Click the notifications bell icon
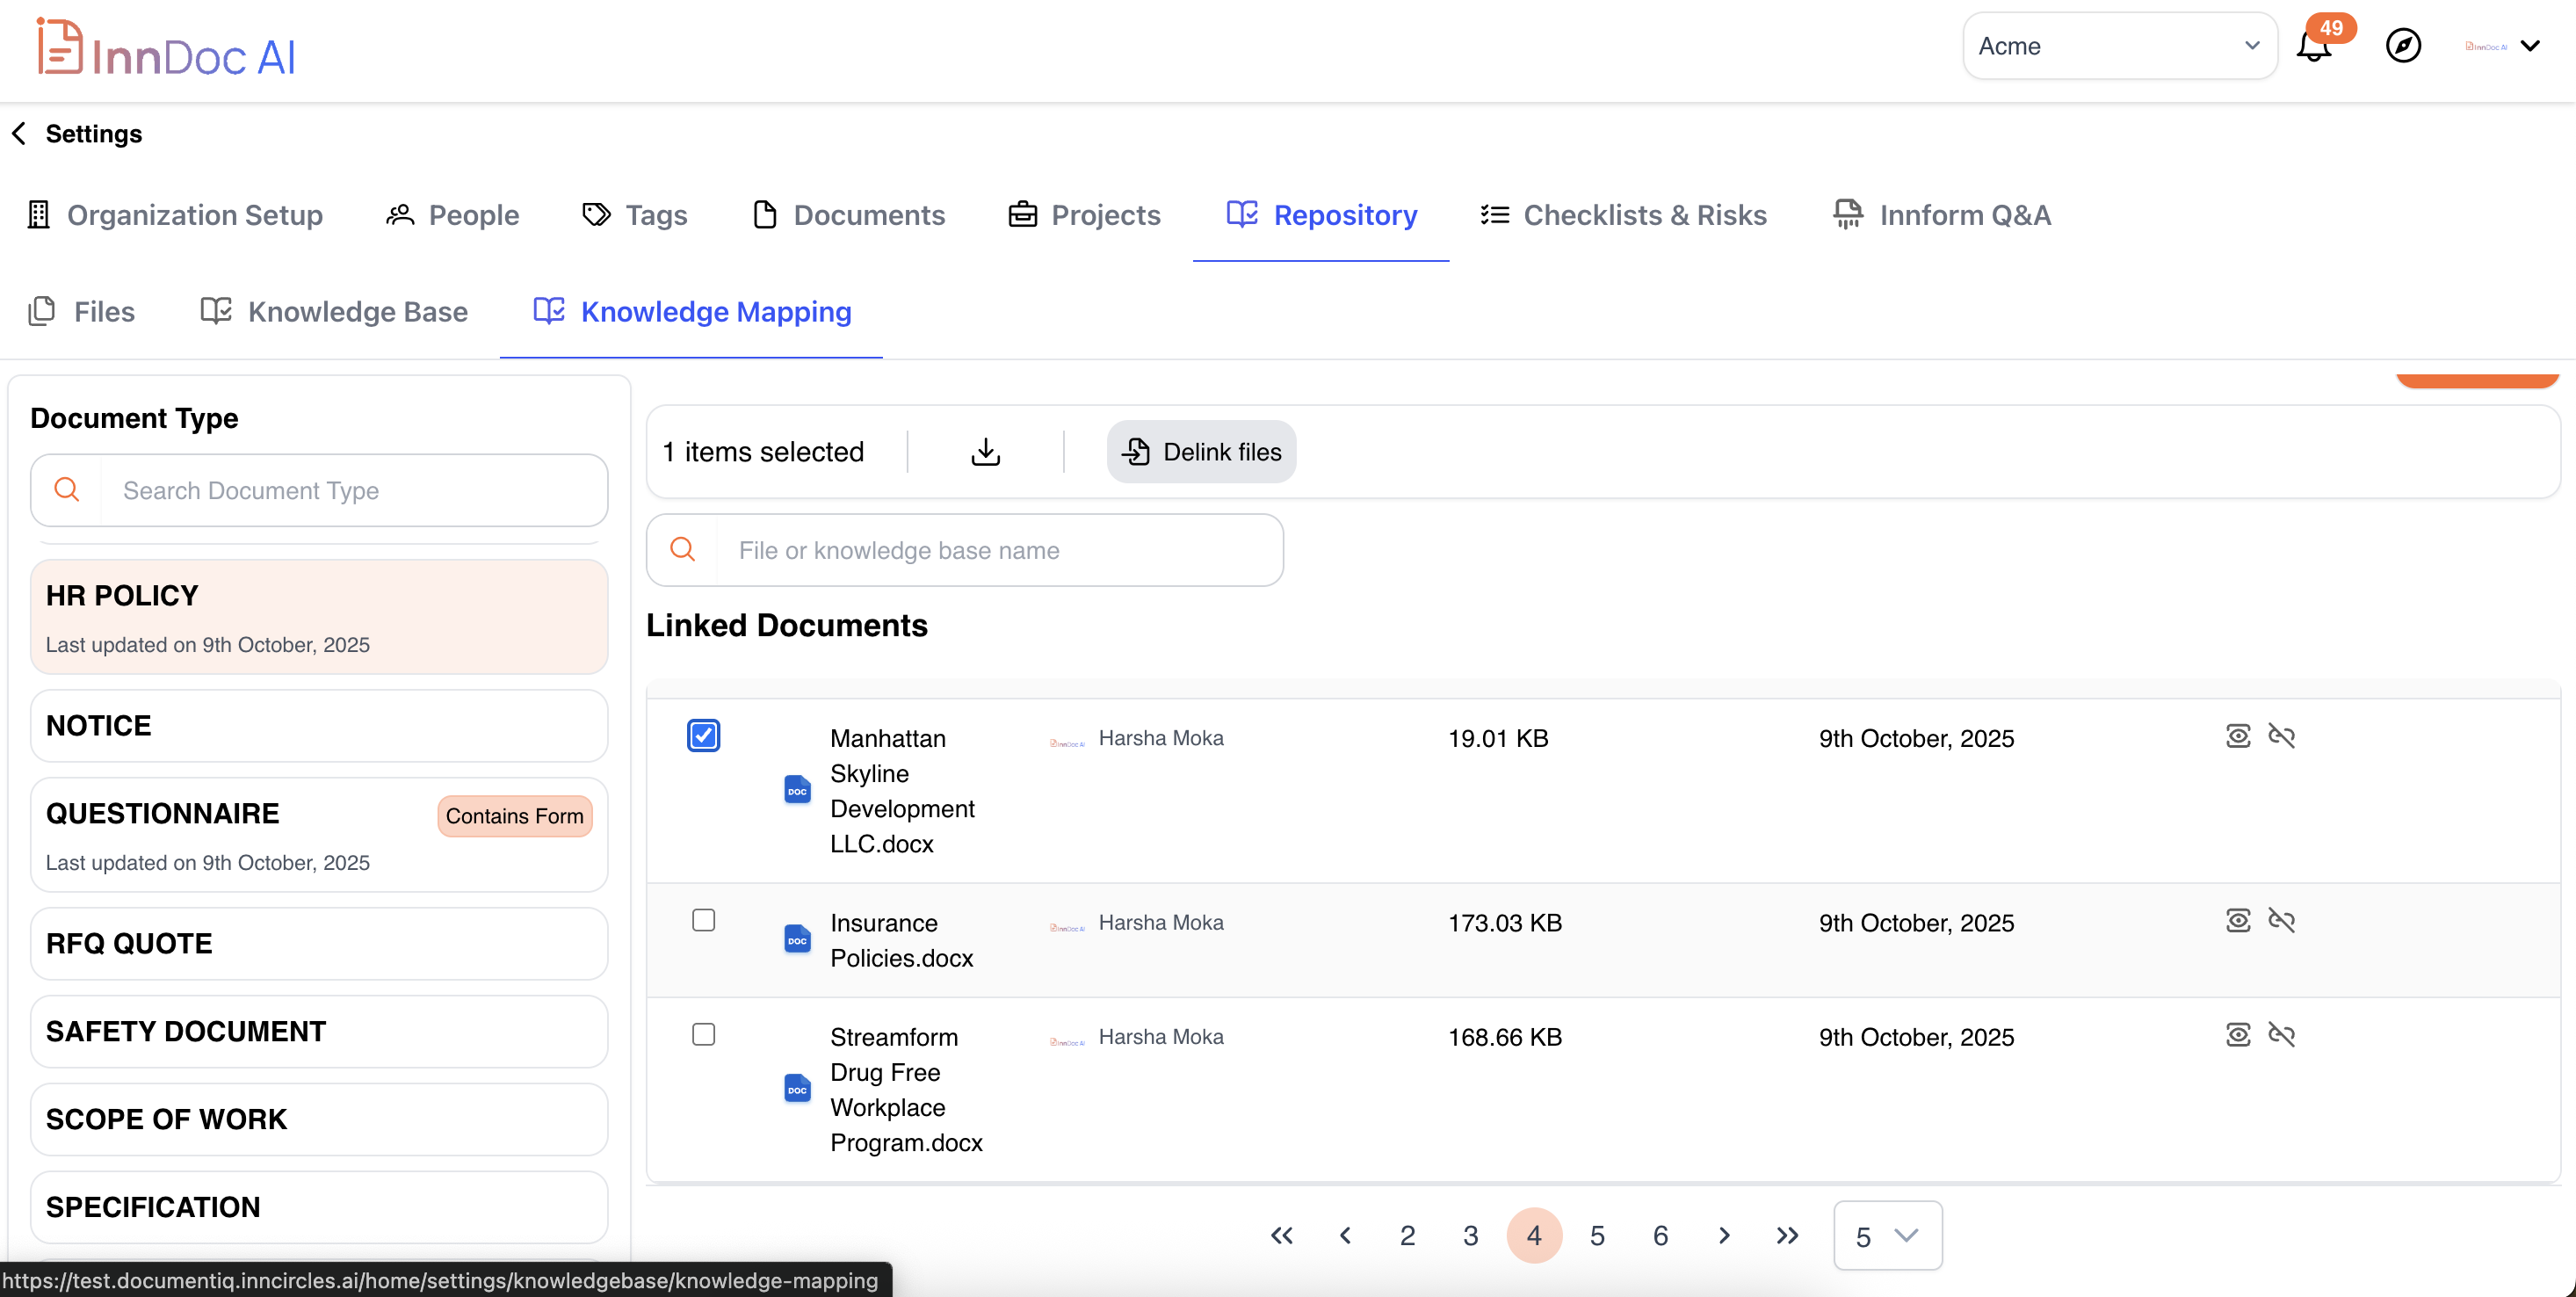Screen dimensions: 2576x1297 [x=2313, y=47]
